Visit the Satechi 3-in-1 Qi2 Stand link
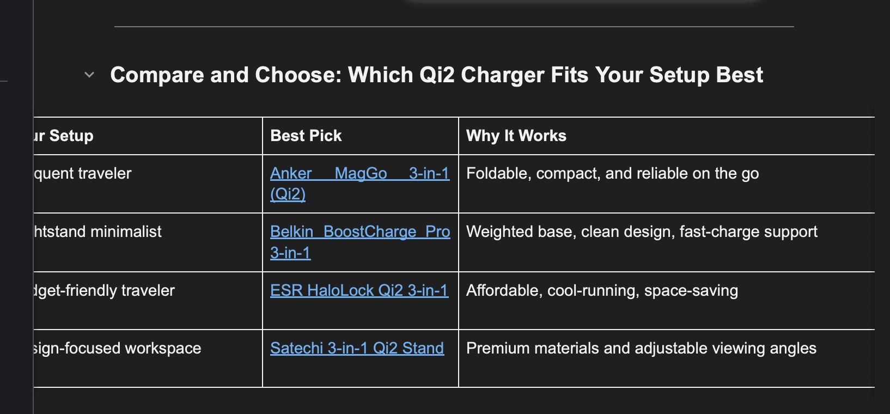The height and width of the screenshot is (414, 890). click(x=357, y=348)
